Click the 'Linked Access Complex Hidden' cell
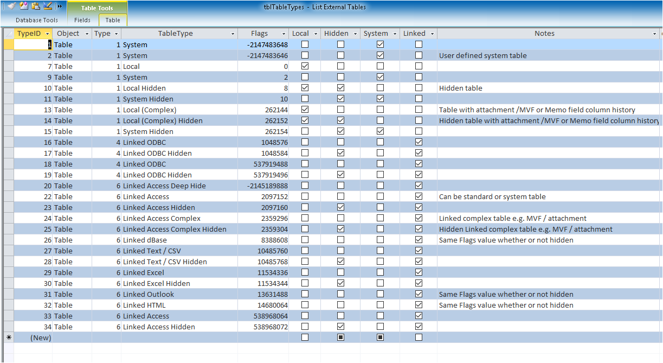Screen dimensions: 663x363 [x=179, y=229]
